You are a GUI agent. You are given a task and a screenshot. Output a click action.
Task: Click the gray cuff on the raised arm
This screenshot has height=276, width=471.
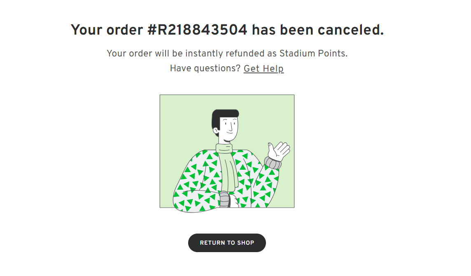[273, 163]
